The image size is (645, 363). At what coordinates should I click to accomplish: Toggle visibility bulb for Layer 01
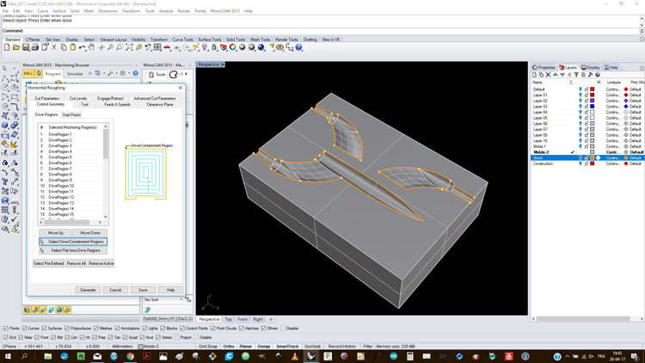(580, 95)
